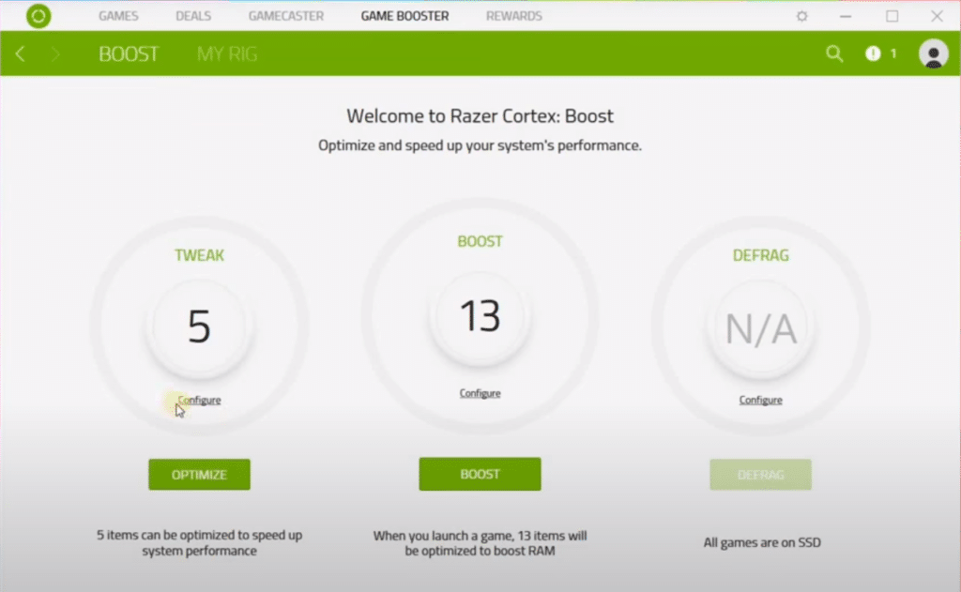
Task: Open Configure under TWEAK
Action: 199,399
